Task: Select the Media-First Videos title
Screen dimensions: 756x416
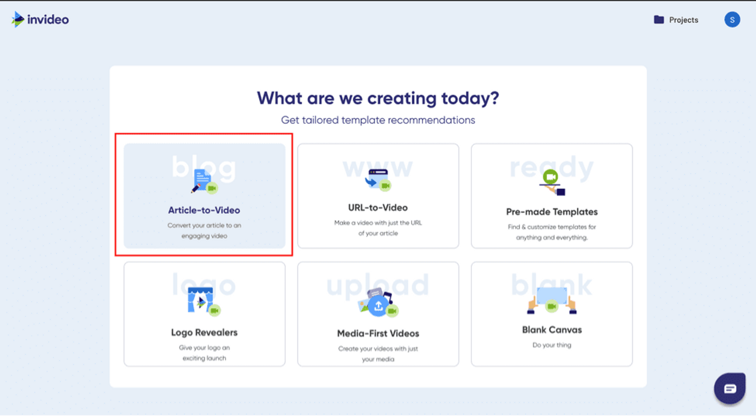Action: (378, 333)
